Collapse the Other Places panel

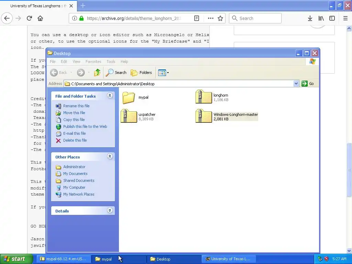point(110,156)
